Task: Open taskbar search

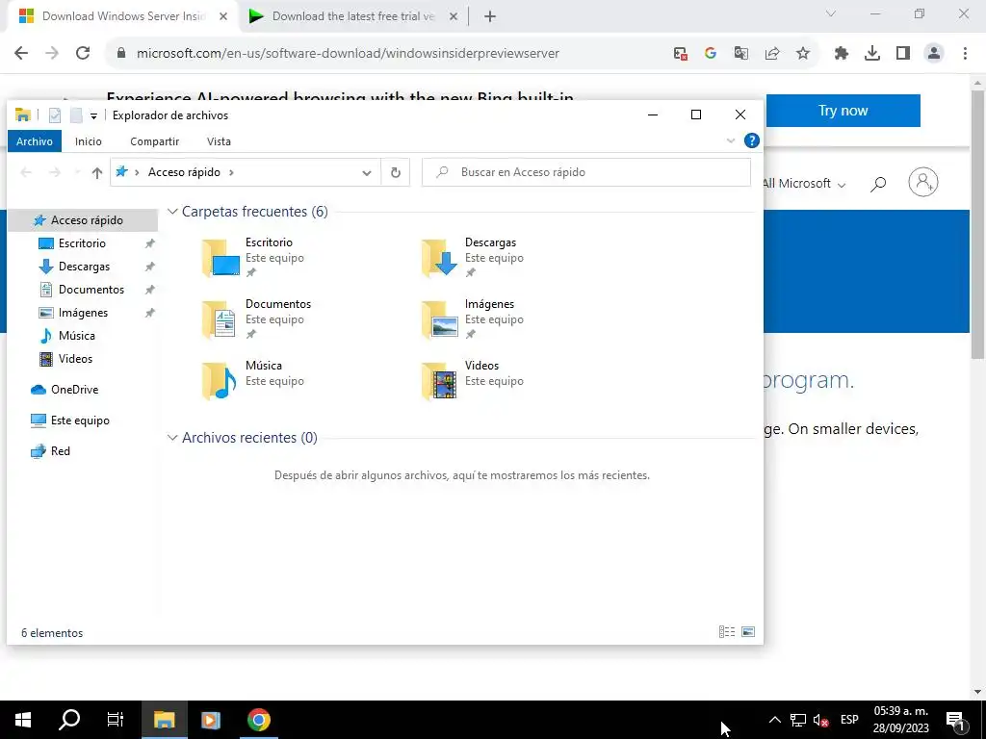Action: [69, 720]
